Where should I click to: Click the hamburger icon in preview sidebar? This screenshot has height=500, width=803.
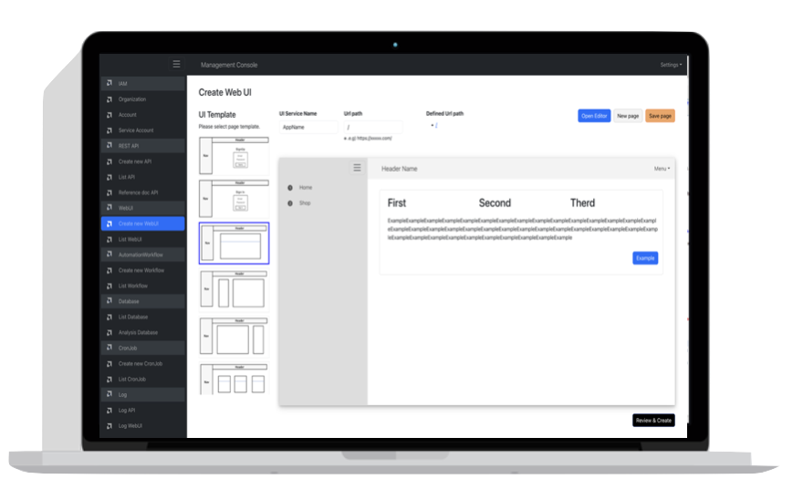tap(357, 168)
